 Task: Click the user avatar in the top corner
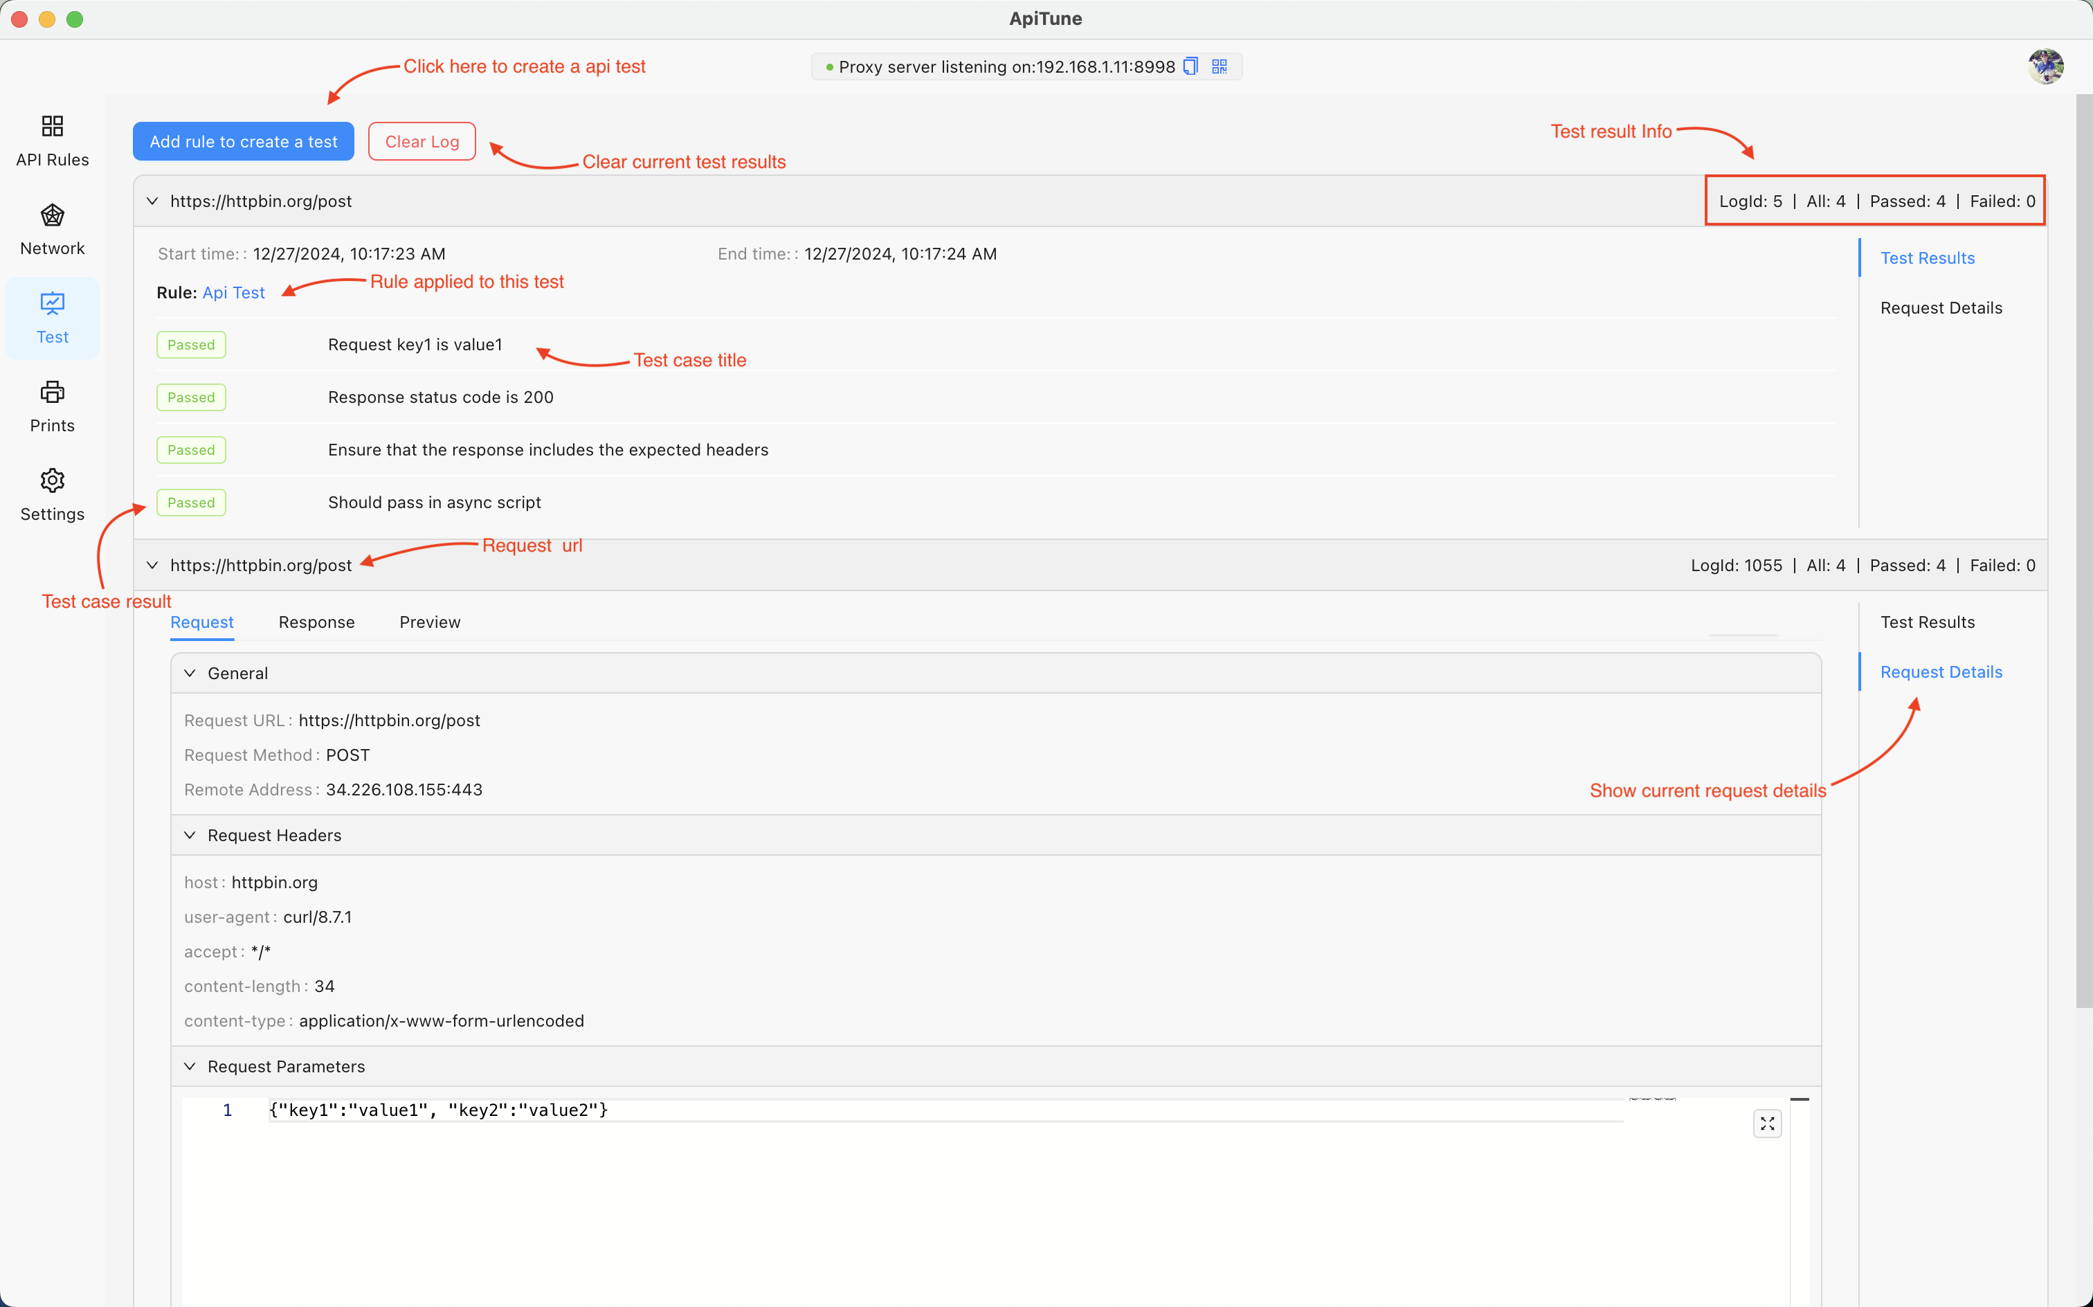click(x=2045, y=66)
